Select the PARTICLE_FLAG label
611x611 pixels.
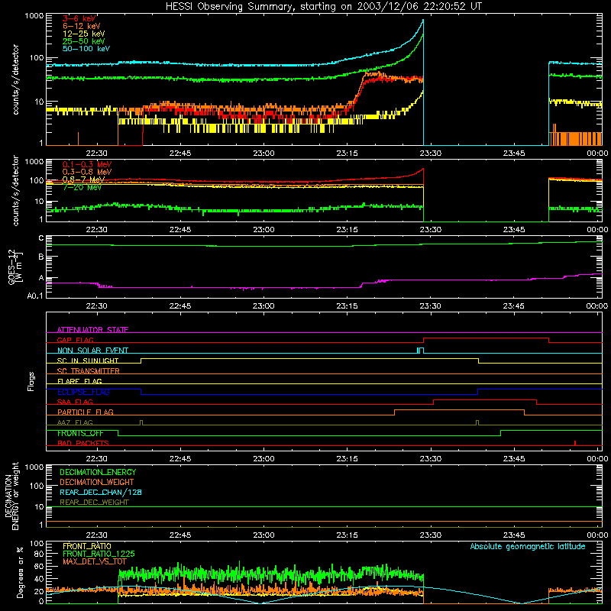tap(86, 412)
